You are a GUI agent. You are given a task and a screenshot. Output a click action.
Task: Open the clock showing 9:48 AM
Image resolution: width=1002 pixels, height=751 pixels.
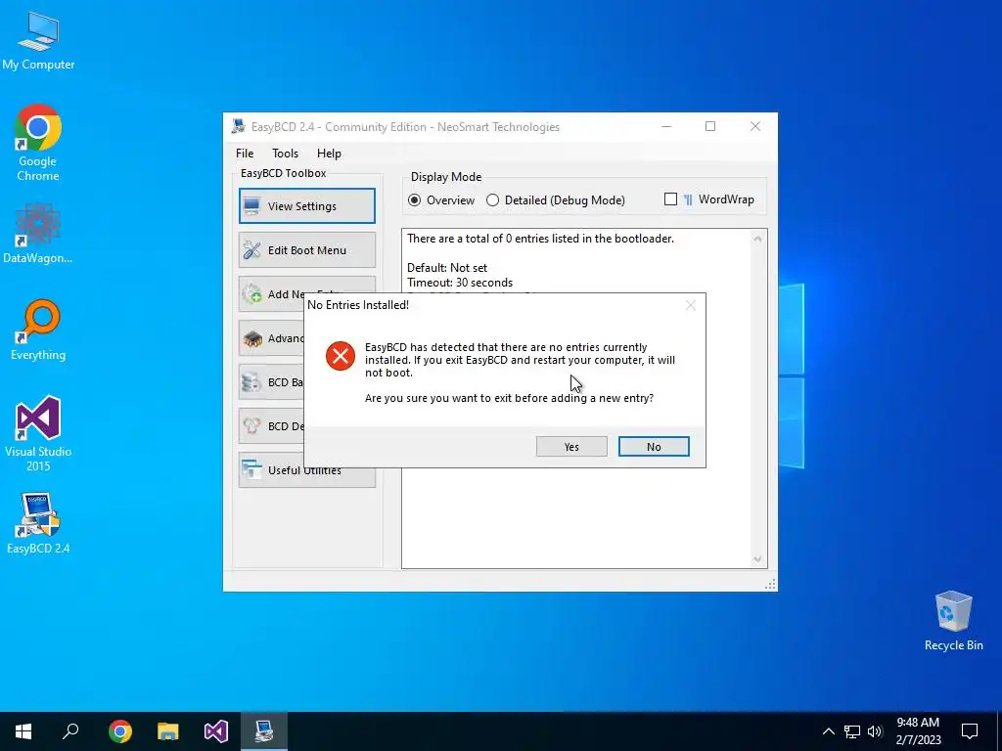(918, 731)
